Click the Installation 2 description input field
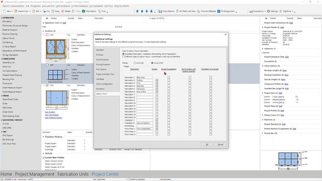The width and height of the screenshot is (322, 181). [144, 123]
